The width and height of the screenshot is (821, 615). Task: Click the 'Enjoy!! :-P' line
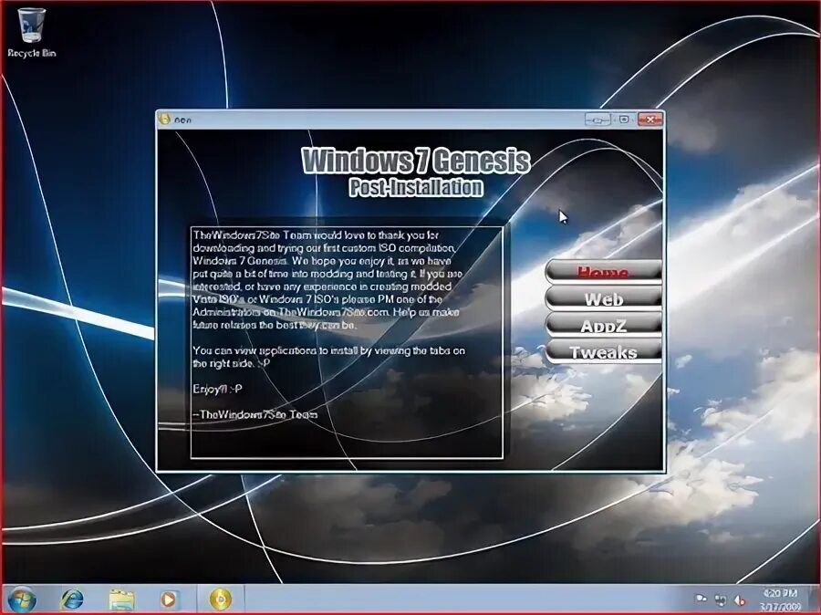pyautogui.click(x=217, y=389)
